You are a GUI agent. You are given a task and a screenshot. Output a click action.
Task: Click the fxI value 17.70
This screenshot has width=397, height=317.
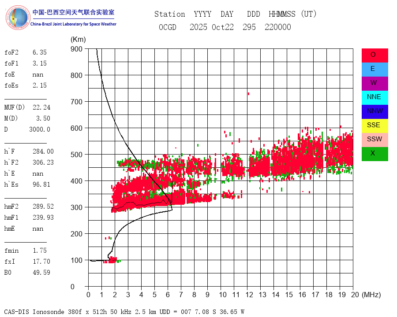tap(41, 262)
